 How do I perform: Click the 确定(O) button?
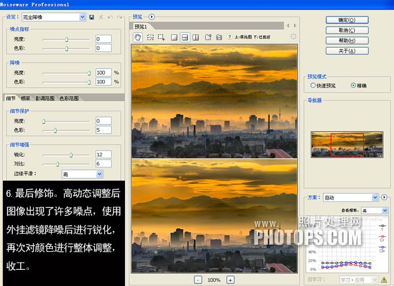pos(348,20)
